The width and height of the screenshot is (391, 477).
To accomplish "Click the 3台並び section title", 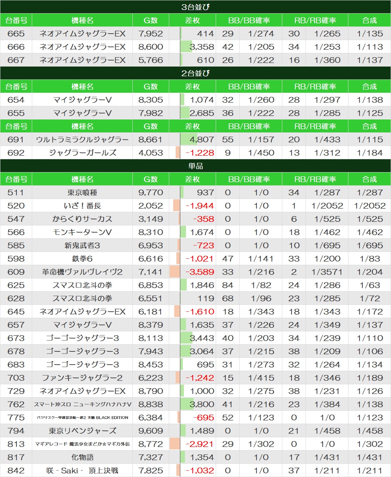I will pyautogui.click(x=195, y=7).
